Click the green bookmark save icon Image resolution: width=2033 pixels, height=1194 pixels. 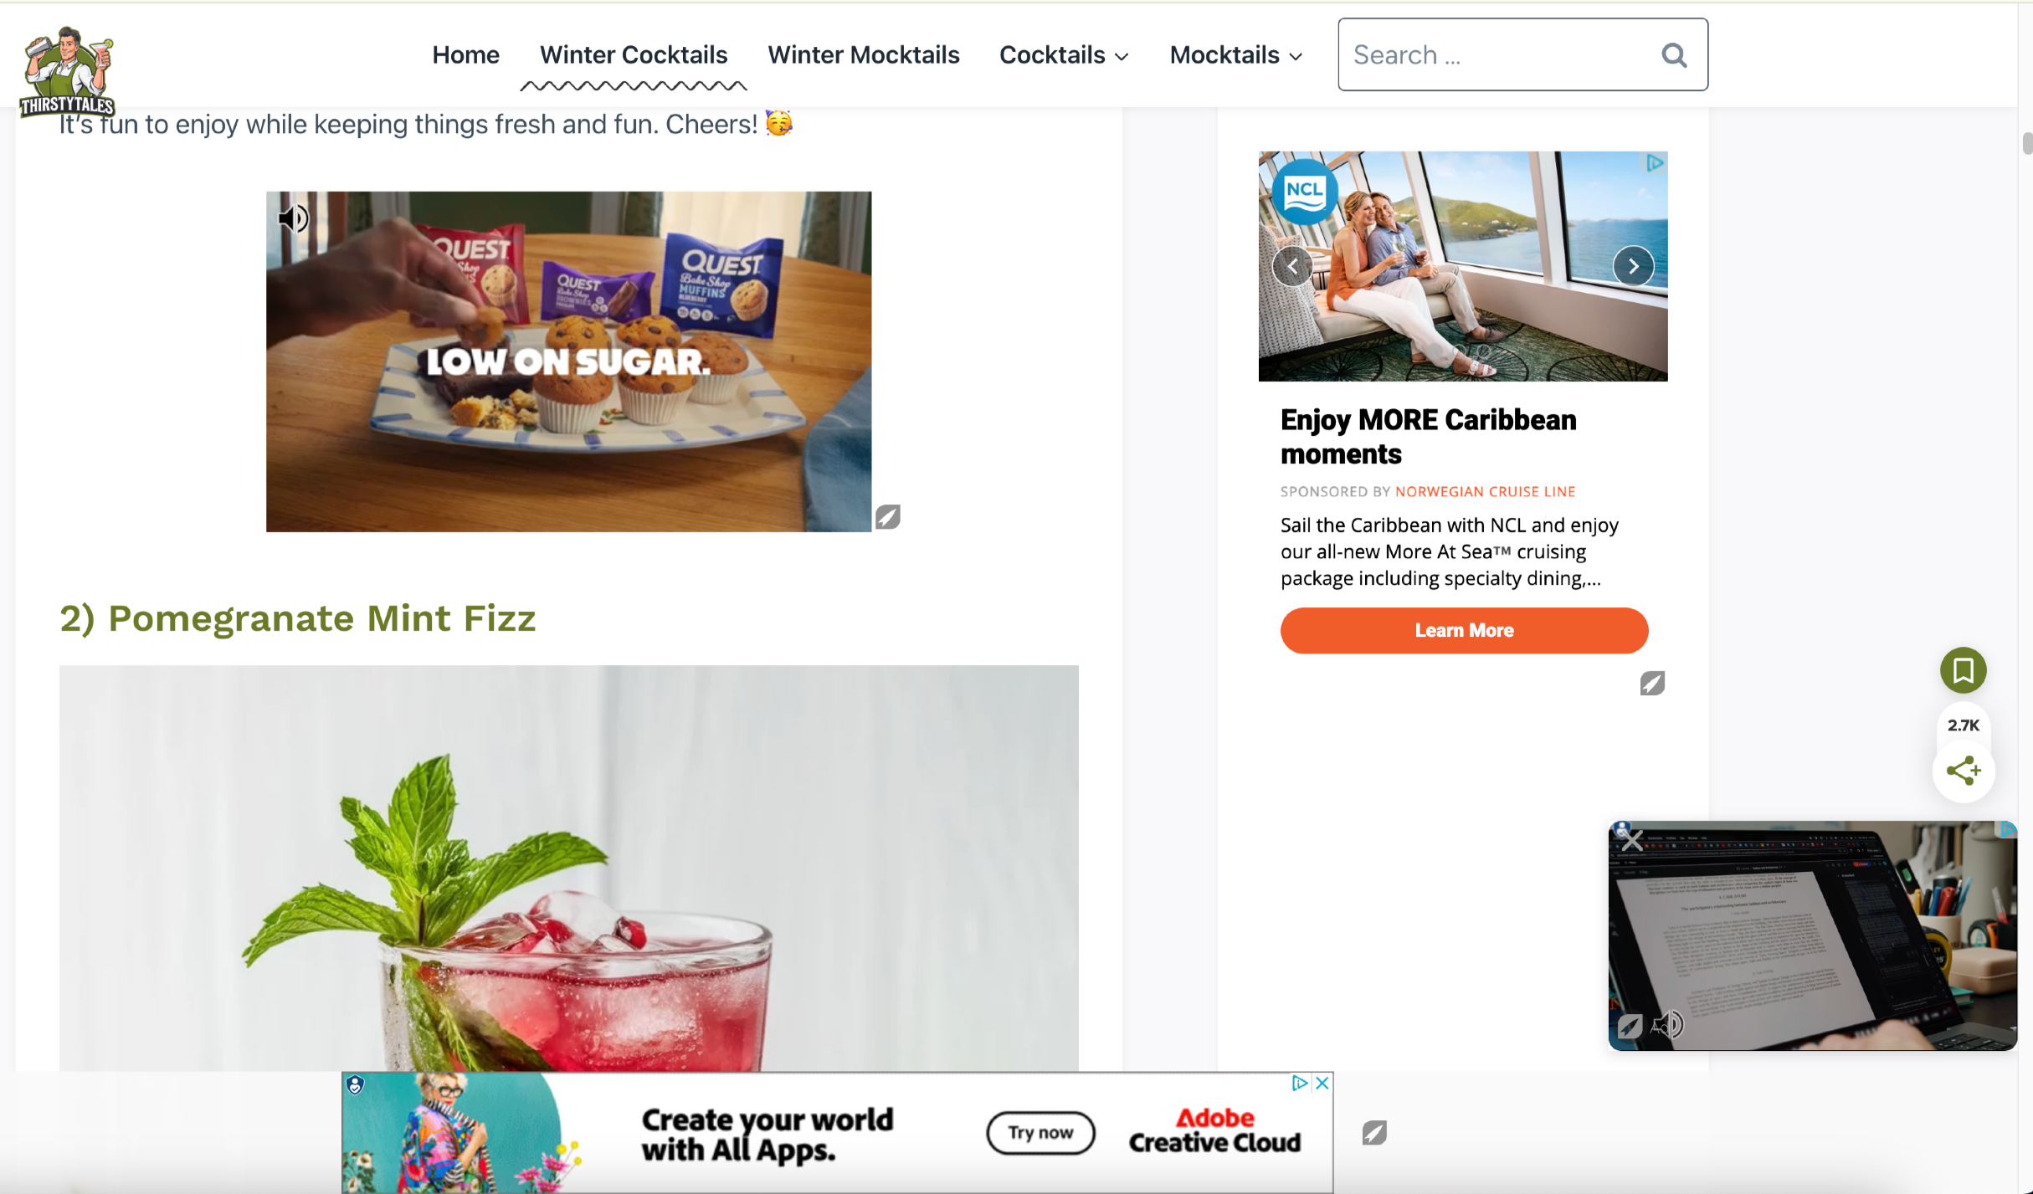(x=1964, y=670)
